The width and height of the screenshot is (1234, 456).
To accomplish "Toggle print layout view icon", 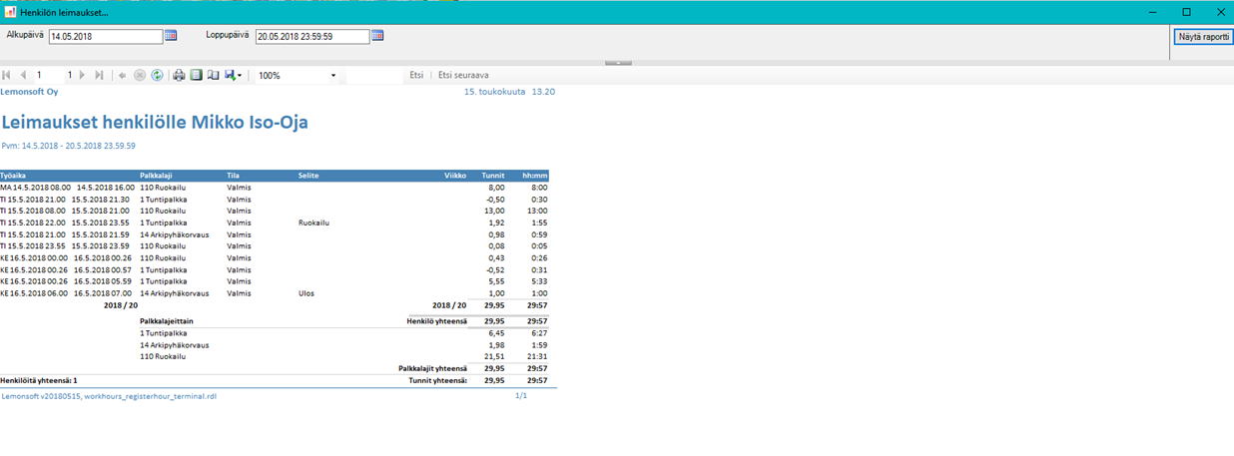I will point(197,76).
